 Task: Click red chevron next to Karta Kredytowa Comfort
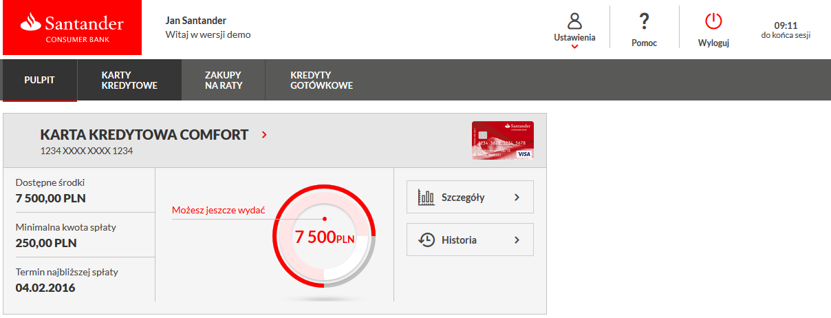[264, 135]
